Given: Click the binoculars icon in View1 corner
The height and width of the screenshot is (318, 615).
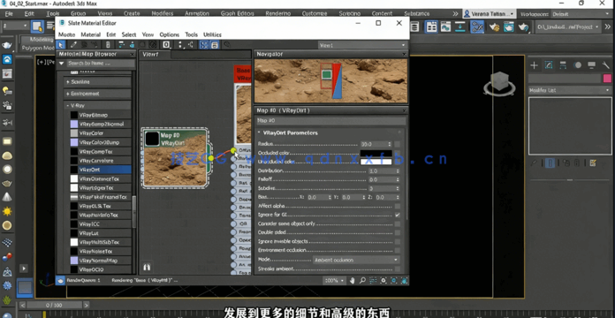Looking at the screenshot, I should tap(147, 267).
